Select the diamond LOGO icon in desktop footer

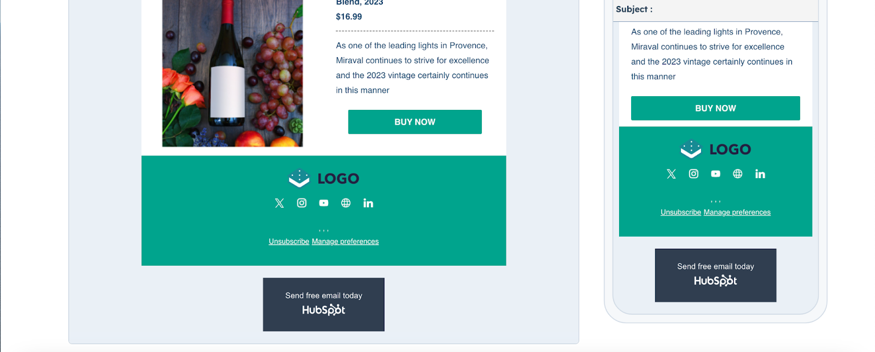pyautogui.click(x=298, y=178)
